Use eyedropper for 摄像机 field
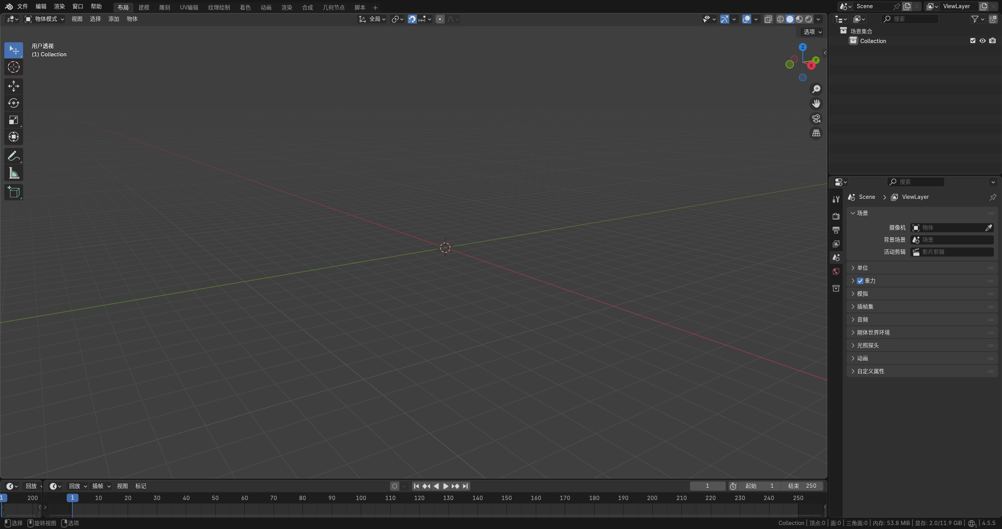1002x529 pixels. click(989, 227)
